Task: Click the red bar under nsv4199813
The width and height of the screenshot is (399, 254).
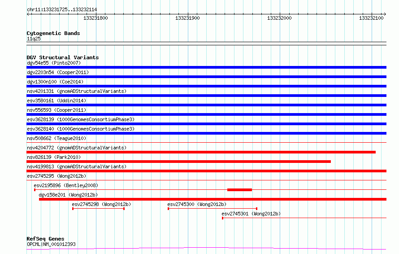Action: pos(206,171)
